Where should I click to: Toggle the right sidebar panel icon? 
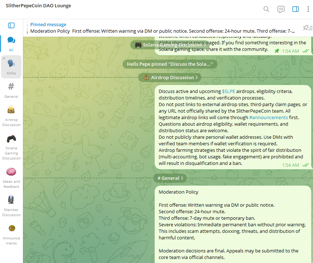point(296,9)
